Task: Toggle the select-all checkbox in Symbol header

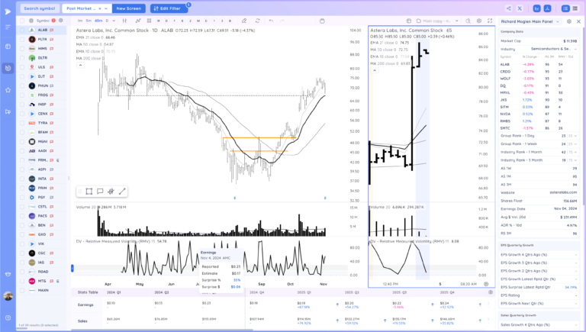Action: coord(22,21)
